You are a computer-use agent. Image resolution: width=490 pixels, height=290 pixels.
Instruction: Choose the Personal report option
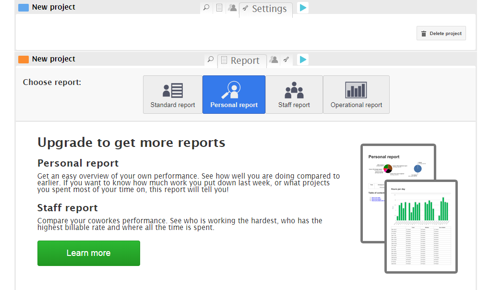point(234,95)
